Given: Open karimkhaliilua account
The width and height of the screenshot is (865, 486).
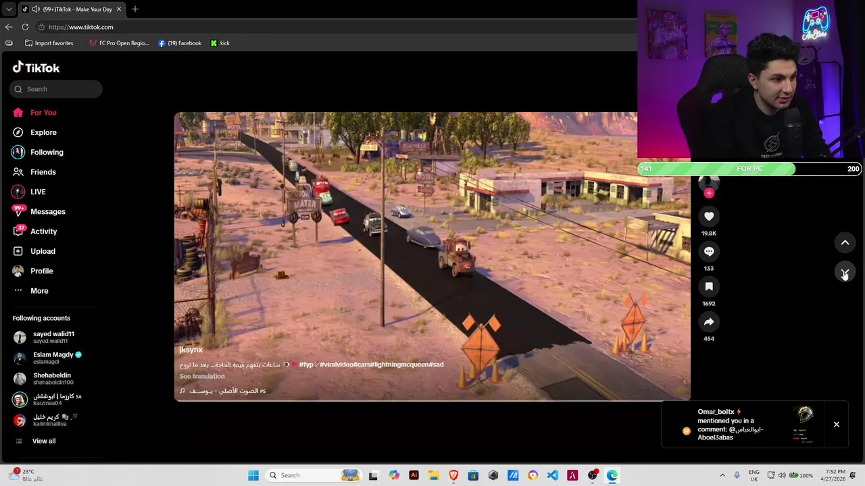Looking at the screenshot, I should click(46, 421).
